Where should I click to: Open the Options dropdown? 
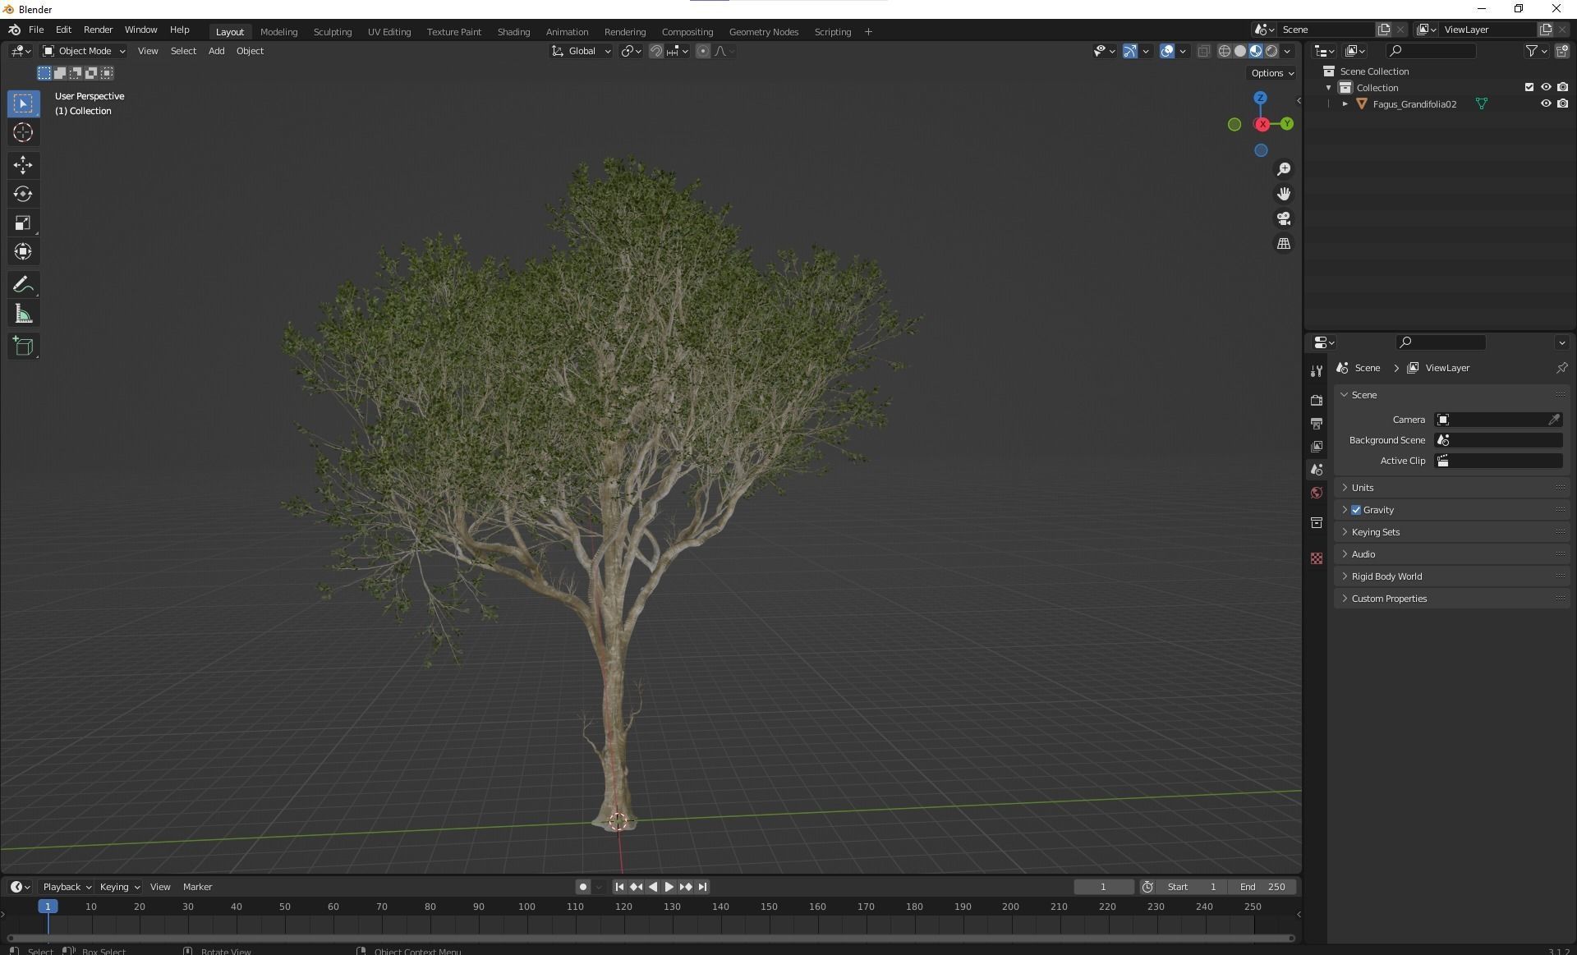[1272, 73]
